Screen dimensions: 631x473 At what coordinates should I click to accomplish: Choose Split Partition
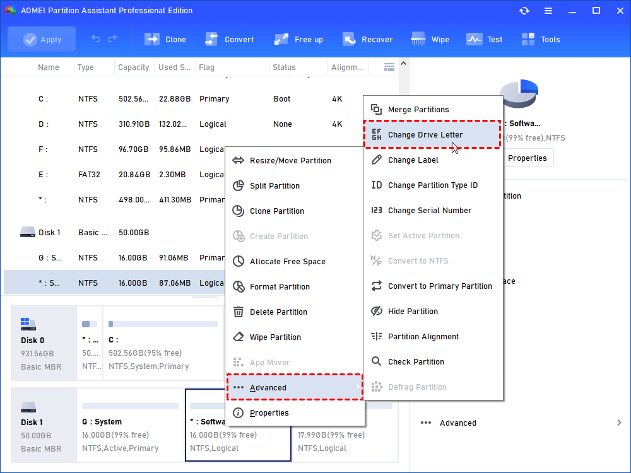tap(295, 186)
